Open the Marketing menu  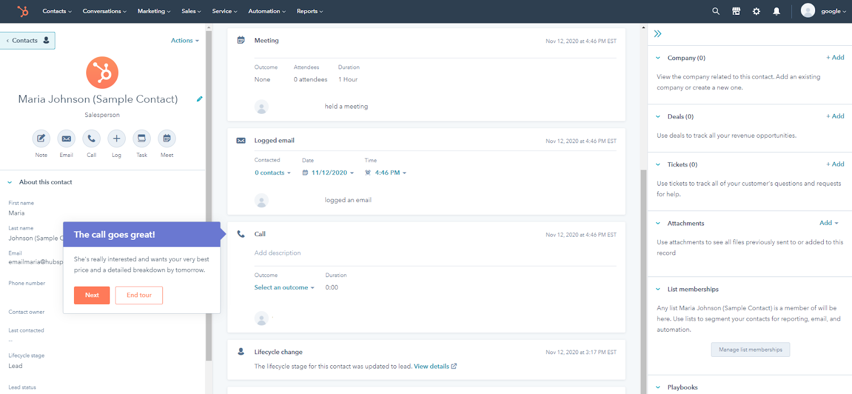click(x=154, y=11)
